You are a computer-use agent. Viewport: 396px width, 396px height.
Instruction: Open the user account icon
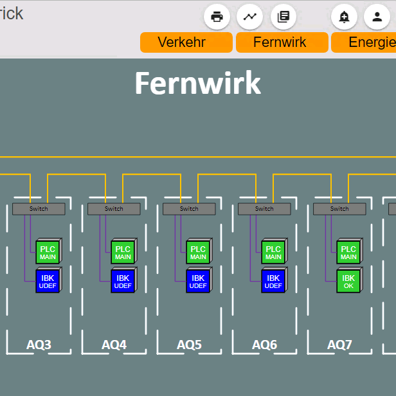377,17
